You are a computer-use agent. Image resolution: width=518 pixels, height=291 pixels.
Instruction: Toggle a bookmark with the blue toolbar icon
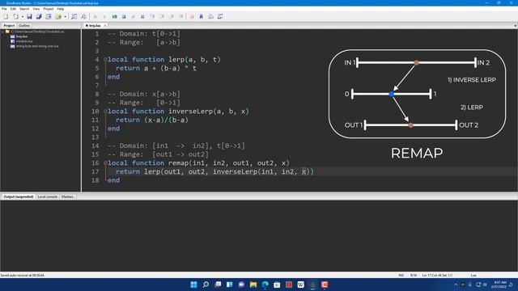click(202, 16)
